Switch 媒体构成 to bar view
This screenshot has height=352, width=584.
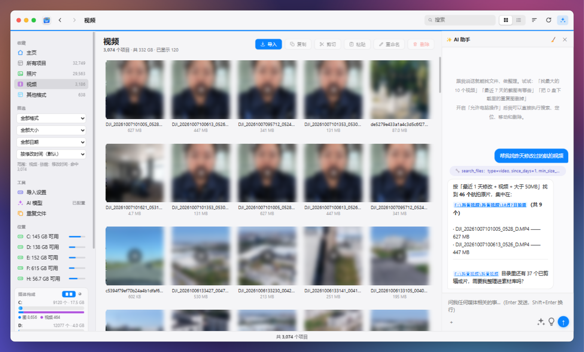69,294
